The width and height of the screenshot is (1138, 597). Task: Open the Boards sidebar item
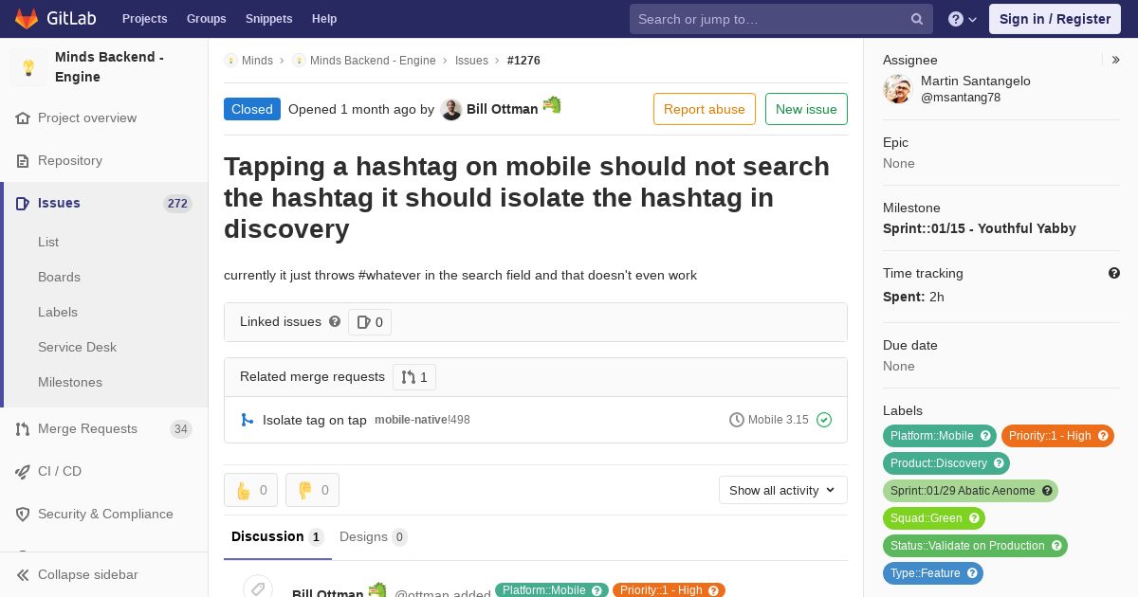coord(59,278)
